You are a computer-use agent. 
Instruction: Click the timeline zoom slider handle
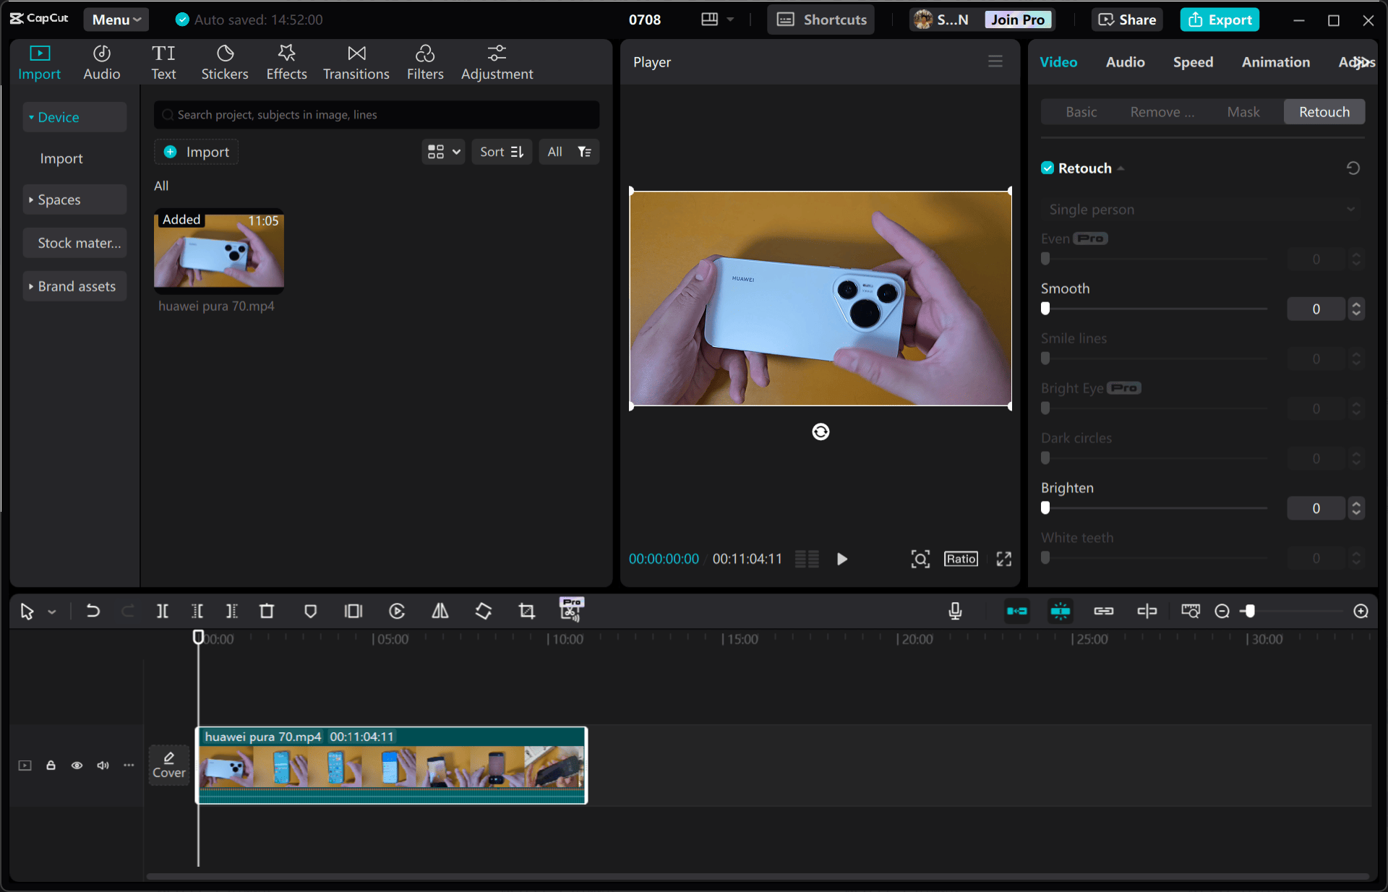1250,612
